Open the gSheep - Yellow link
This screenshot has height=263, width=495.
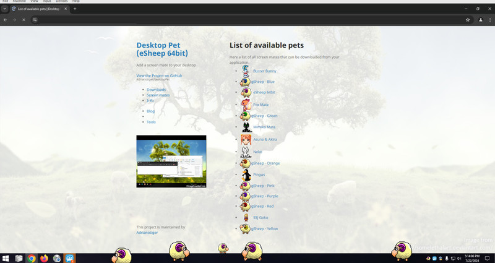265,228
